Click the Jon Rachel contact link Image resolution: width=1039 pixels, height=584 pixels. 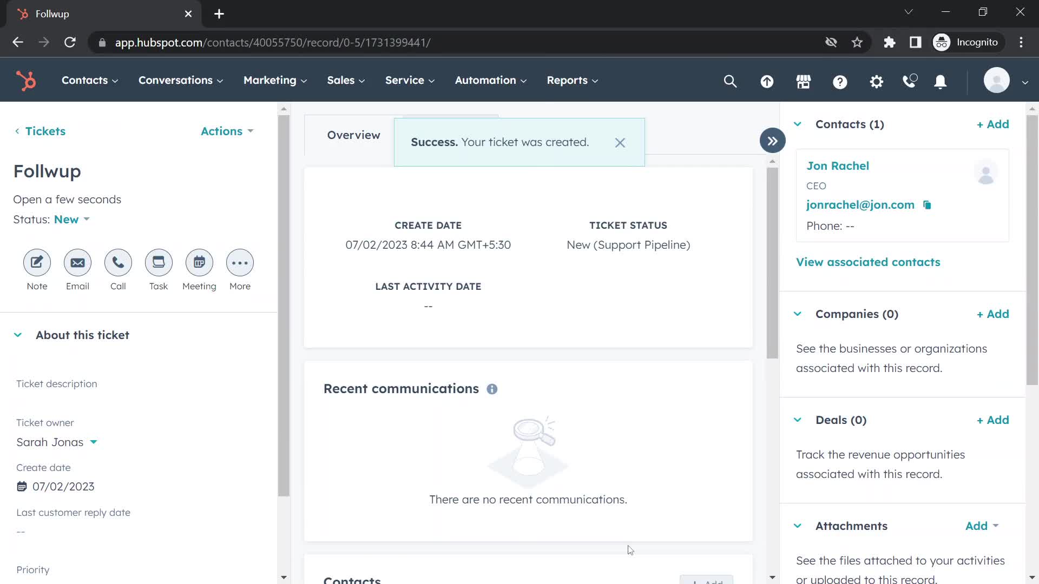[838, 165]
